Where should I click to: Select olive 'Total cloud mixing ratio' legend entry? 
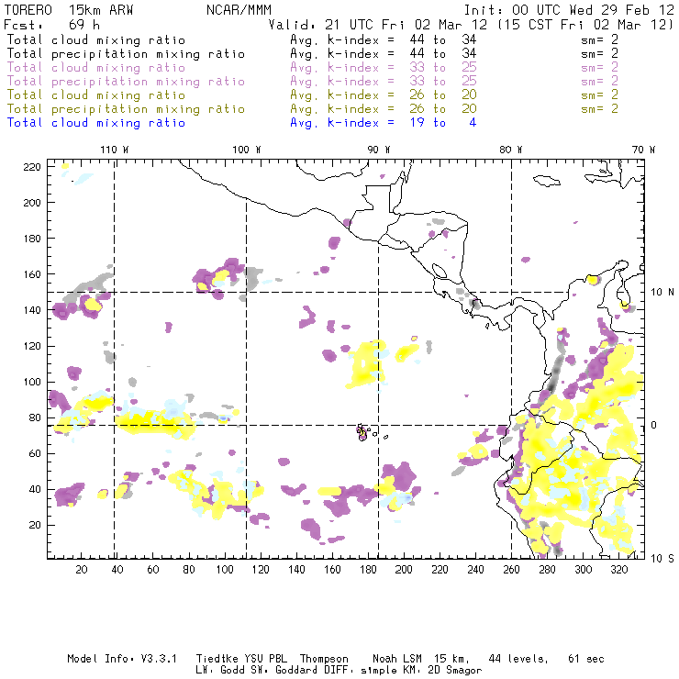click(x=96, y=95)
